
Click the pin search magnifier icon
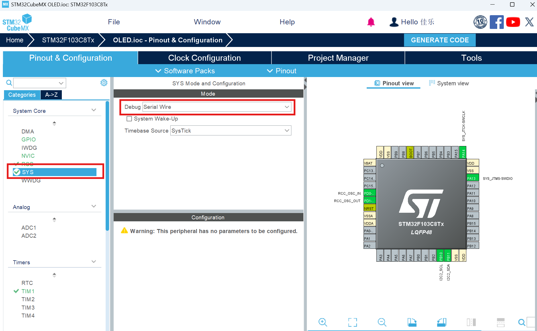click(x=522, y=322)
